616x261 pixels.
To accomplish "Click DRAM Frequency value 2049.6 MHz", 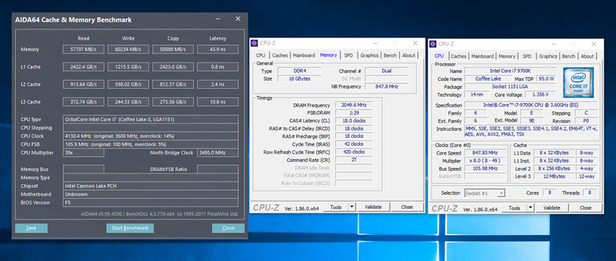I will pyautogui.click(x=354, y=105).
